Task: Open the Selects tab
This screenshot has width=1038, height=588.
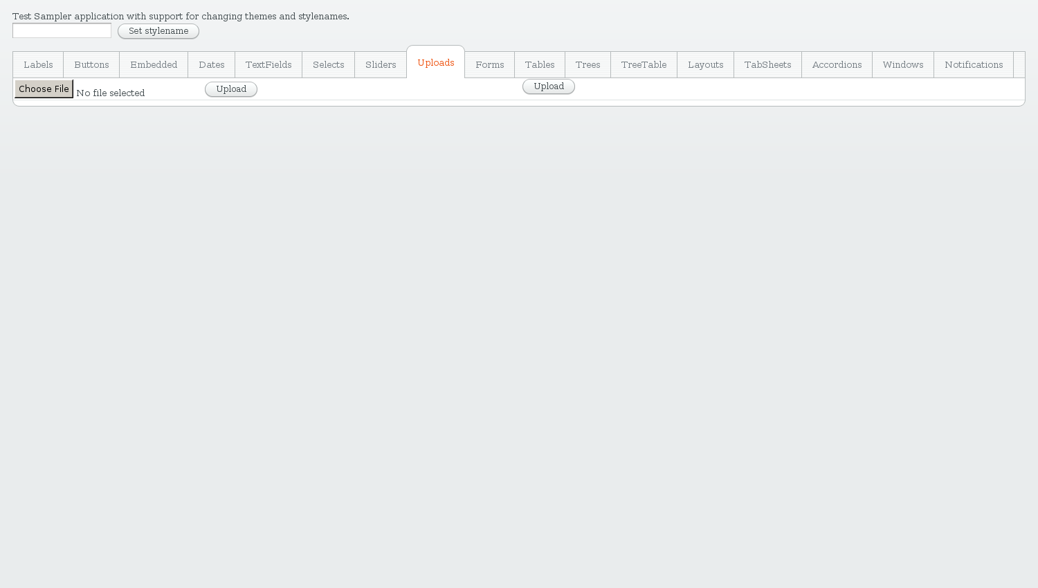Action: [x=329, y=65]
